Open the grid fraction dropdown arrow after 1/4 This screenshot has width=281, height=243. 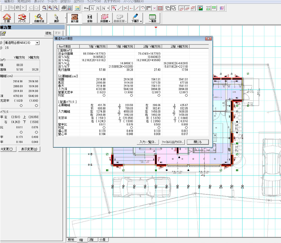(x=108, y=8)
